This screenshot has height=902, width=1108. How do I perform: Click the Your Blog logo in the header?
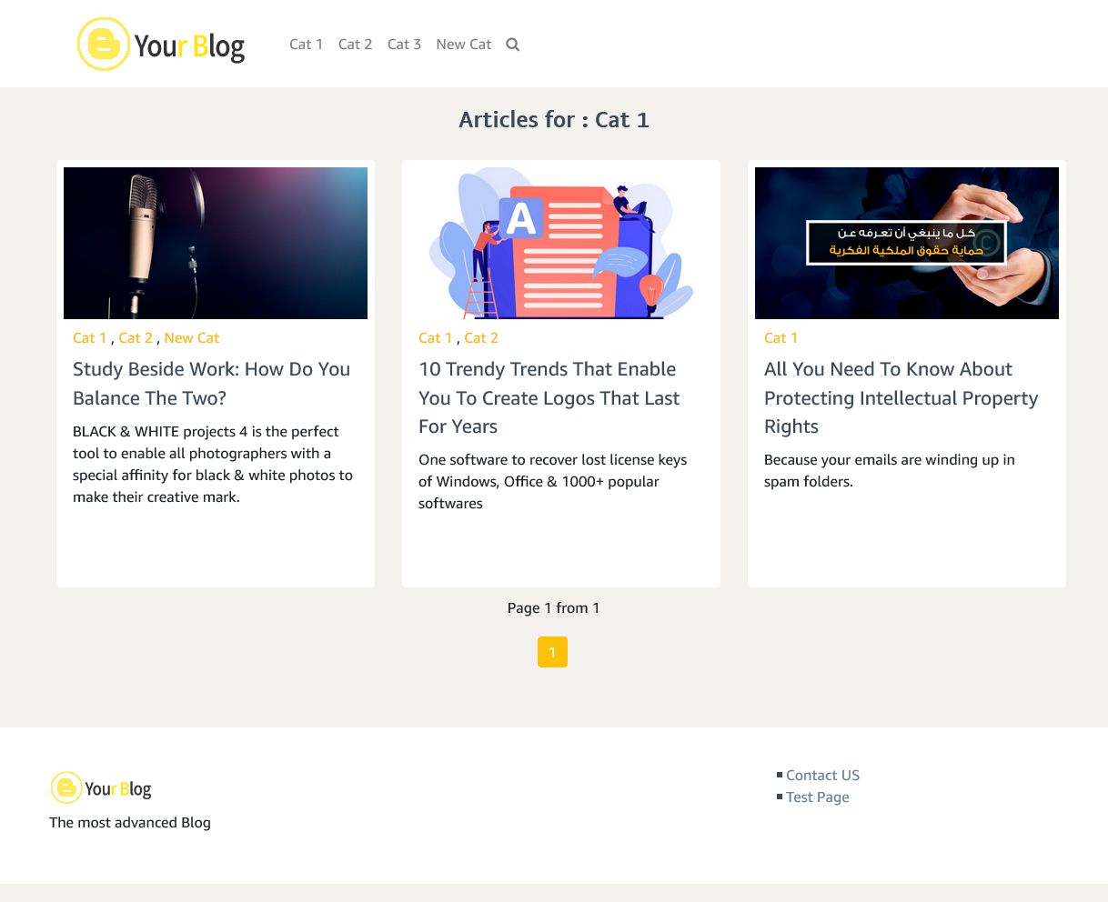(x=161, y=44)
